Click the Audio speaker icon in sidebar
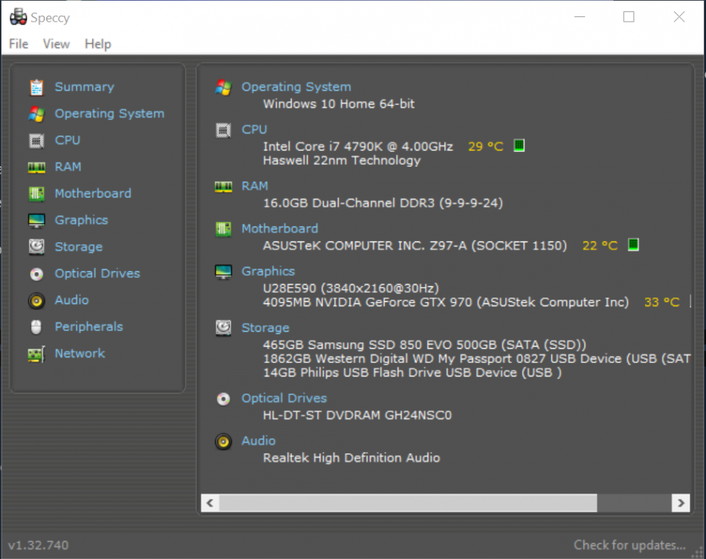The width and height of the screenshot is (706, 559). (36, 300)
